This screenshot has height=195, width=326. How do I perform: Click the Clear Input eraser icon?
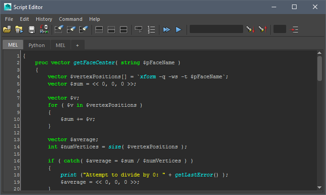tap(72, 29)
